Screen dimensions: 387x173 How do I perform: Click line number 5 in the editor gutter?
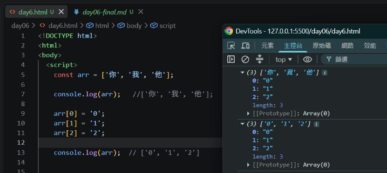pos(23,75)
